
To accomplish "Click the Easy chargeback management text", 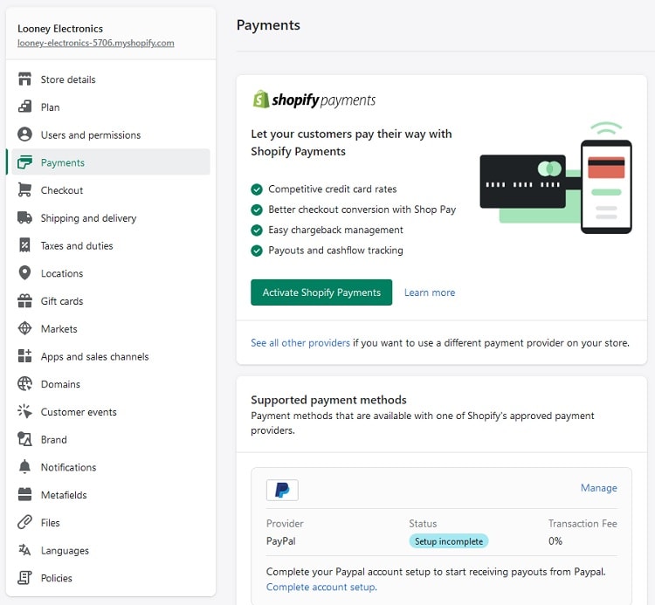I will pos(335,230).
